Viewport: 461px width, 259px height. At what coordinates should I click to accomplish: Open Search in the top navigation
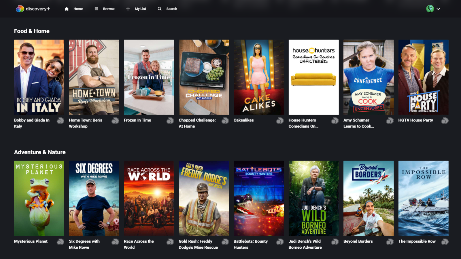(167, 9)
